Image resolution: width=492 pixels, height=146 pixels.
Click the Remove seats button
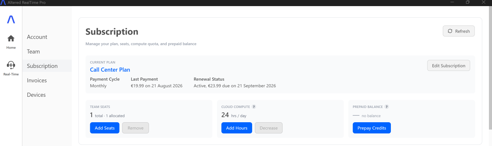click(x=136, y=128)
